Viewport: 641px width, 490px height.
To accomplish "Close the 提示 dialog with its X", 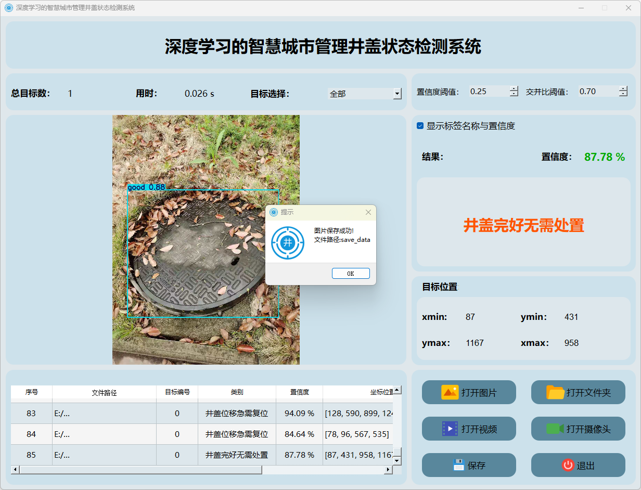I will click(x=368, y=212).
